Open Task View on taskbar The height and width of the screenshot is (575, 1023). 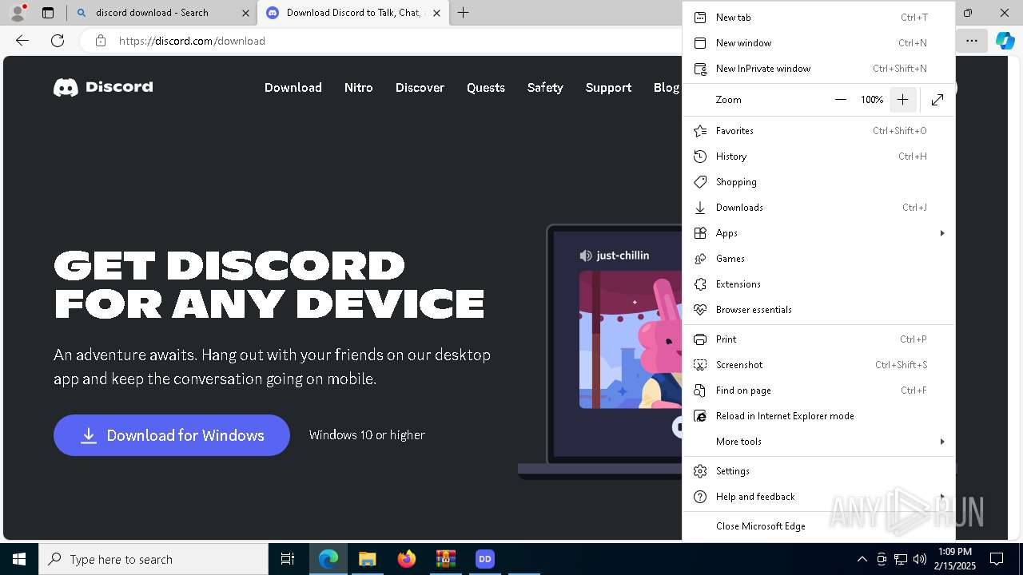(x=288, y=559)
